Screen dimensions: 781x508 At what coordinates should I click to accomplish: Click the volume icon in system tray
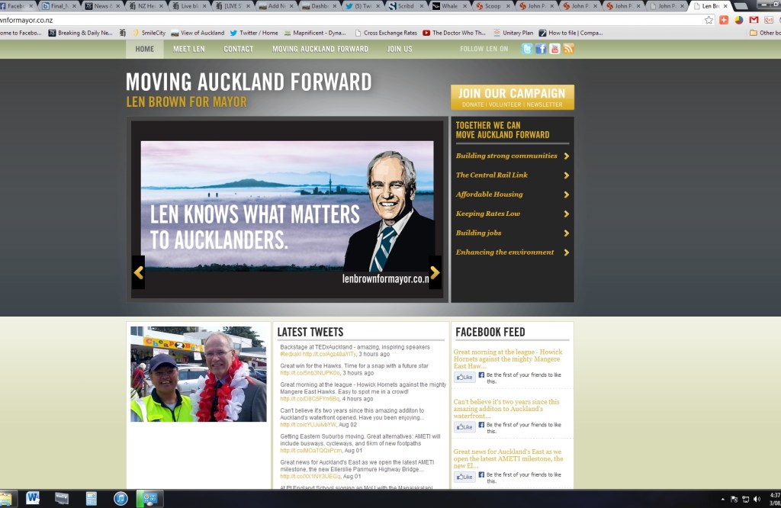757,499
